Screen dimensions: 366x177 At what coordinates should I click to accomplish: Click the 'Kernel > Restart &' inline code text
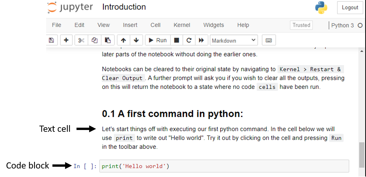(310, 69)
